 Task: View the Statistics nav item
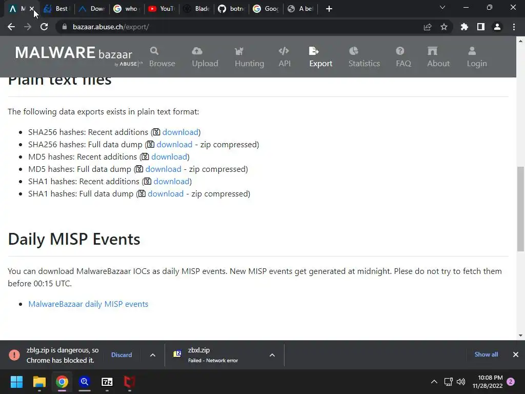pos(364,57)
